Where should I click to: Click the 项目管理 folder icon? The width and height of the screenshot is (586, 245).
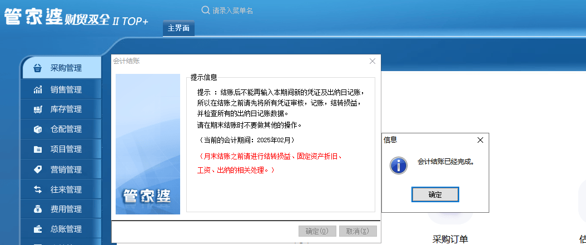pos(38,149)
